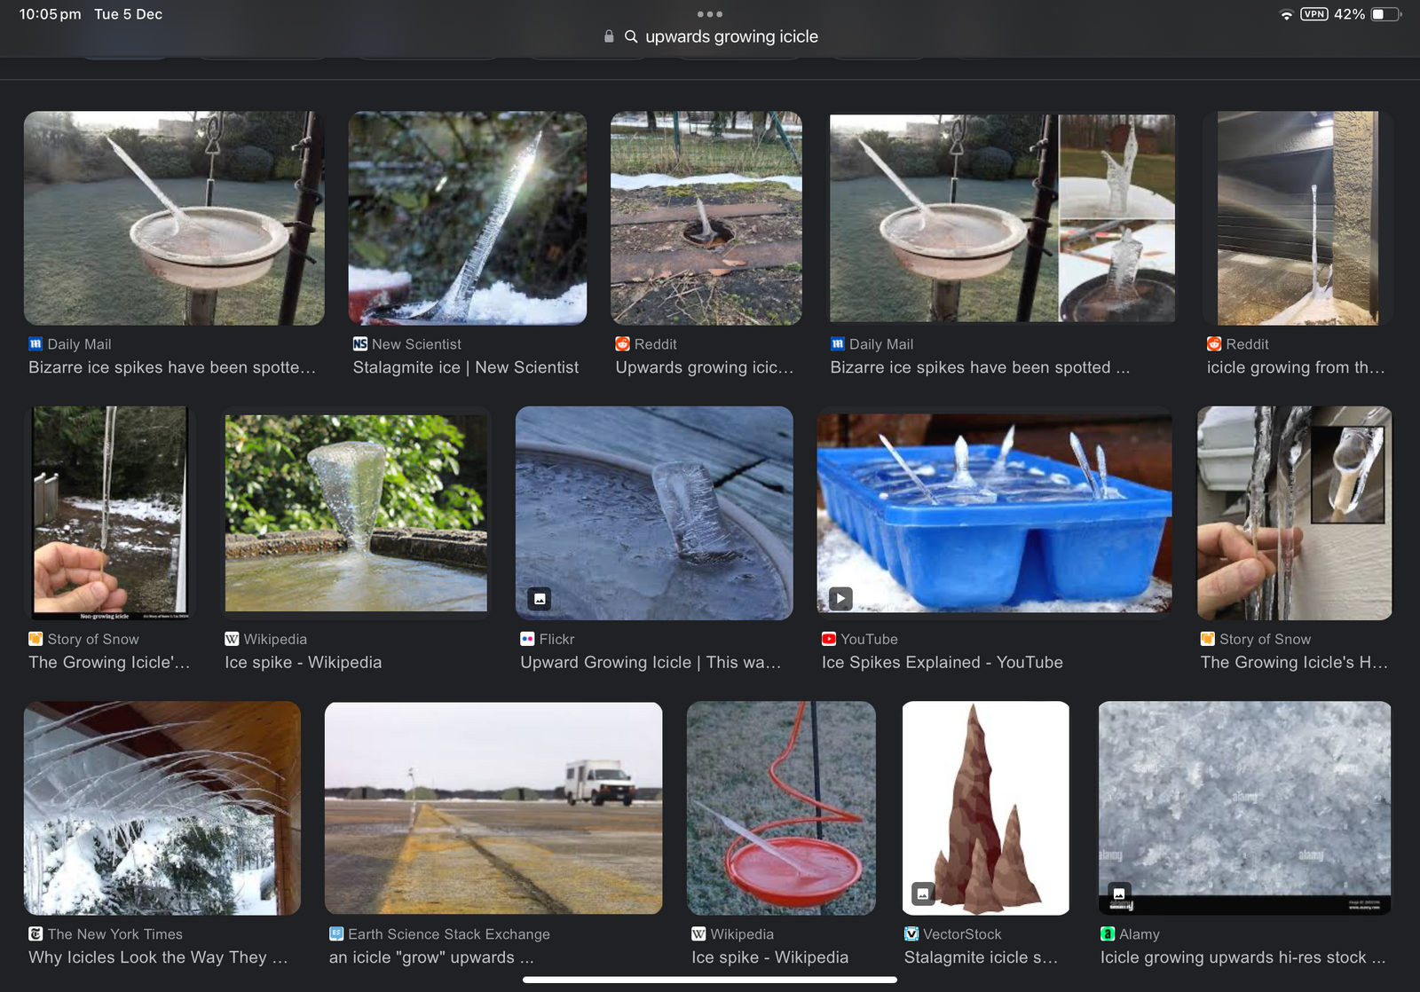
Task: Open 'Stalagmite ice | New Scientist' link
Action: (465, 367)
